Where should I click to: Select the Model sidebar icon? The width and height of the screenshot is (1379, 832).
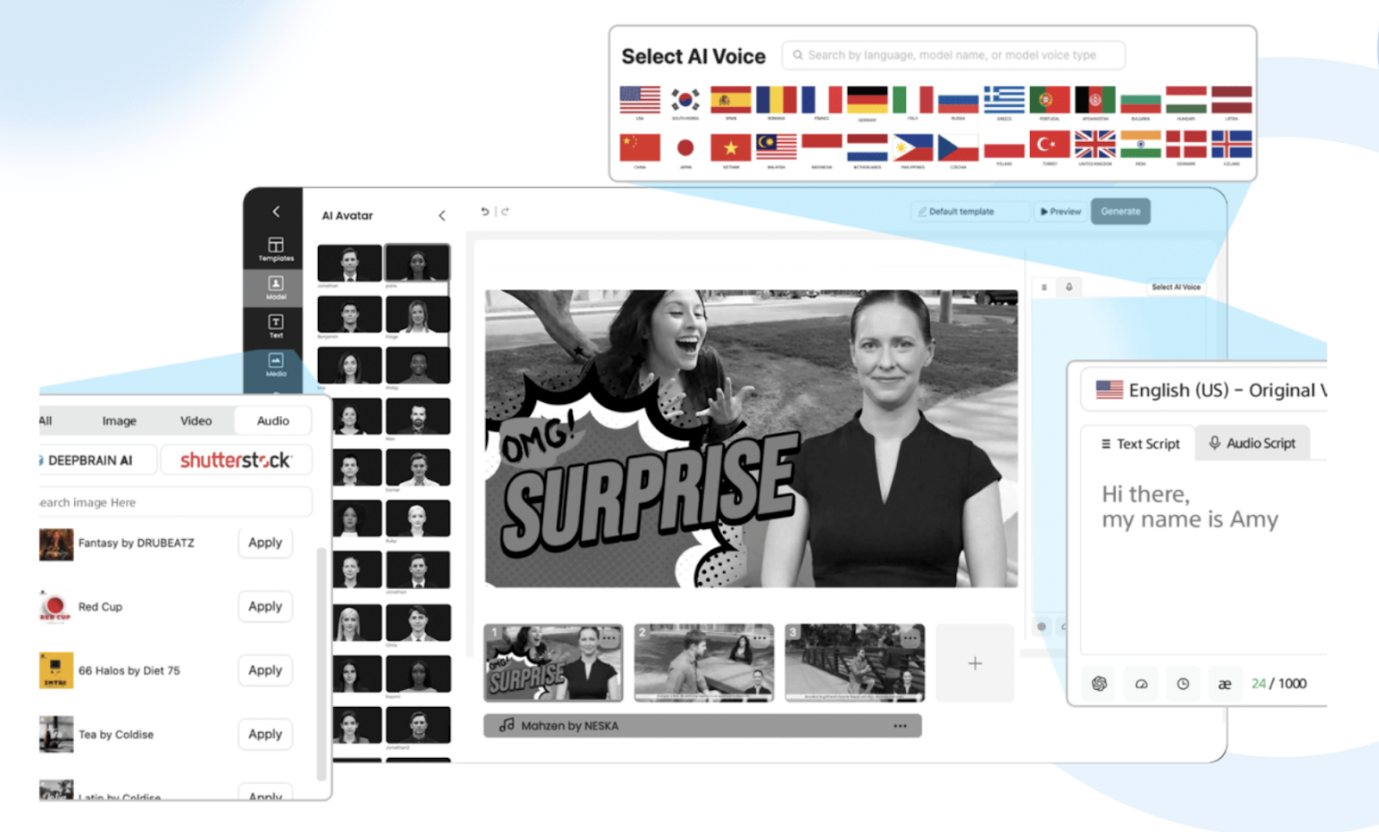click(276, 287)
